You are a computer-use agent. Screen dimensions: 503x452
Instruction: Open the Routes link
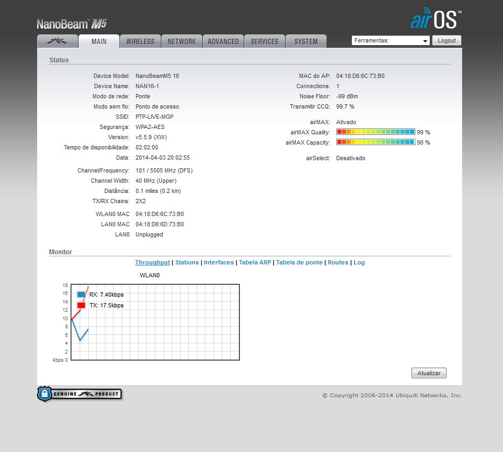(338, 262)
